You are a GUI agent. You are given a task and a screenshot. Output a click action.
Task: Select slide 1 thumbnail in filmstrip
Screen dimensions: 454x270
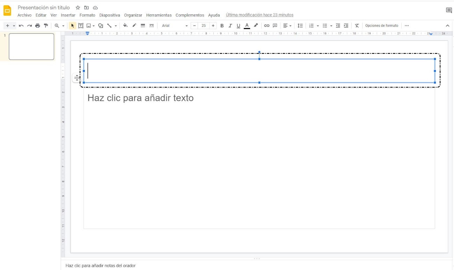(x=31, y=47)
